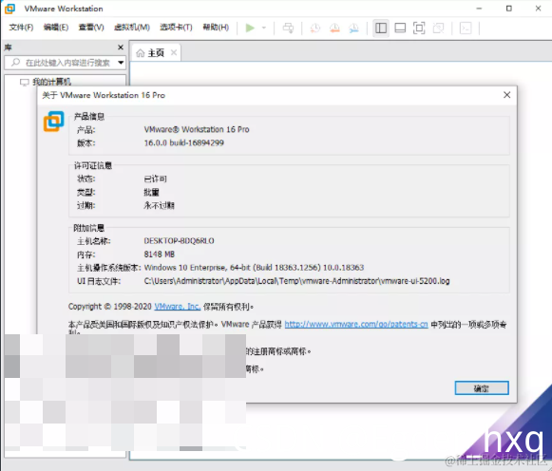Maximize the VMware Workstation window
552x471 pixels.
(509, 9)
